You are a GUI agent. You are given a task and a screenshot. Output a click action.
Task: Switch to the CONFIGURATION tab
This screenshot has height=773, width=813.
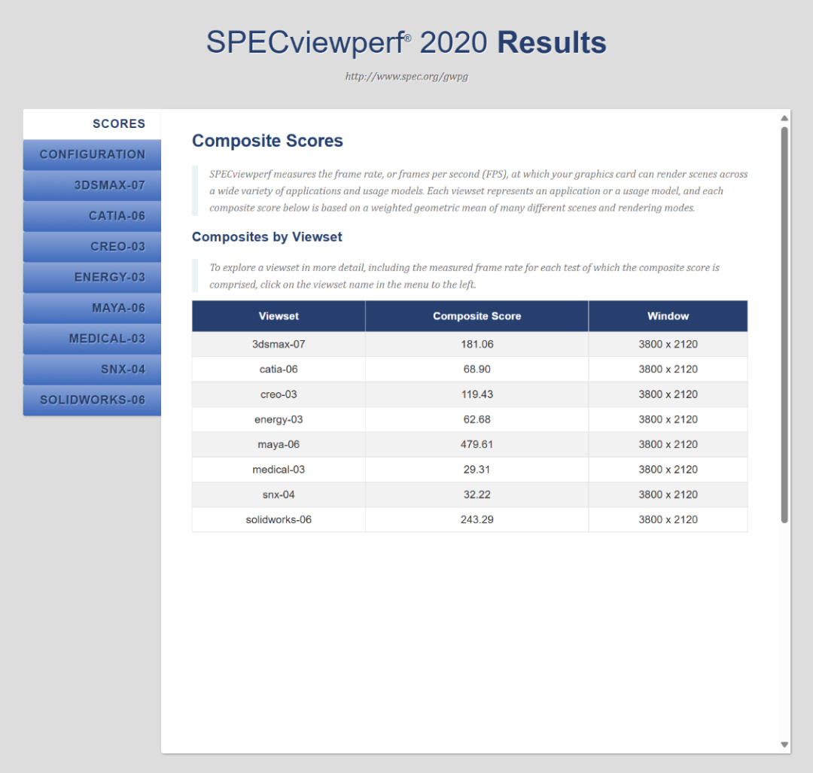point(92,154)
